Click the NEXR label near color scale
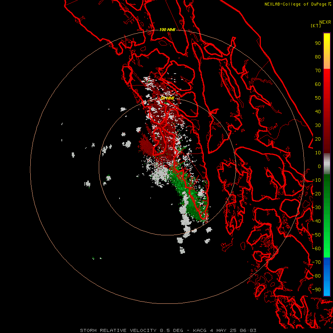The height and width of the screenshot is (333, 333). tap(325, 22)
